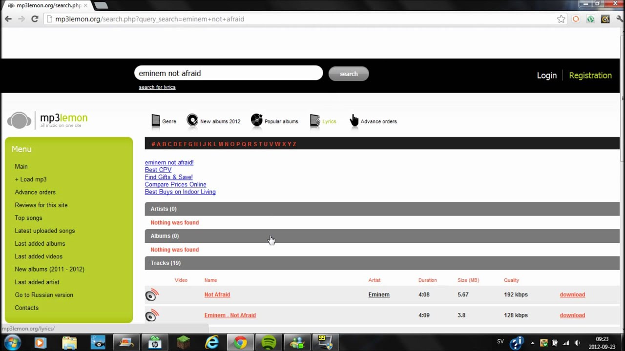Click the Genre icon
The image size is (625, 351).
pyautogui.click(x=156, y=121)
